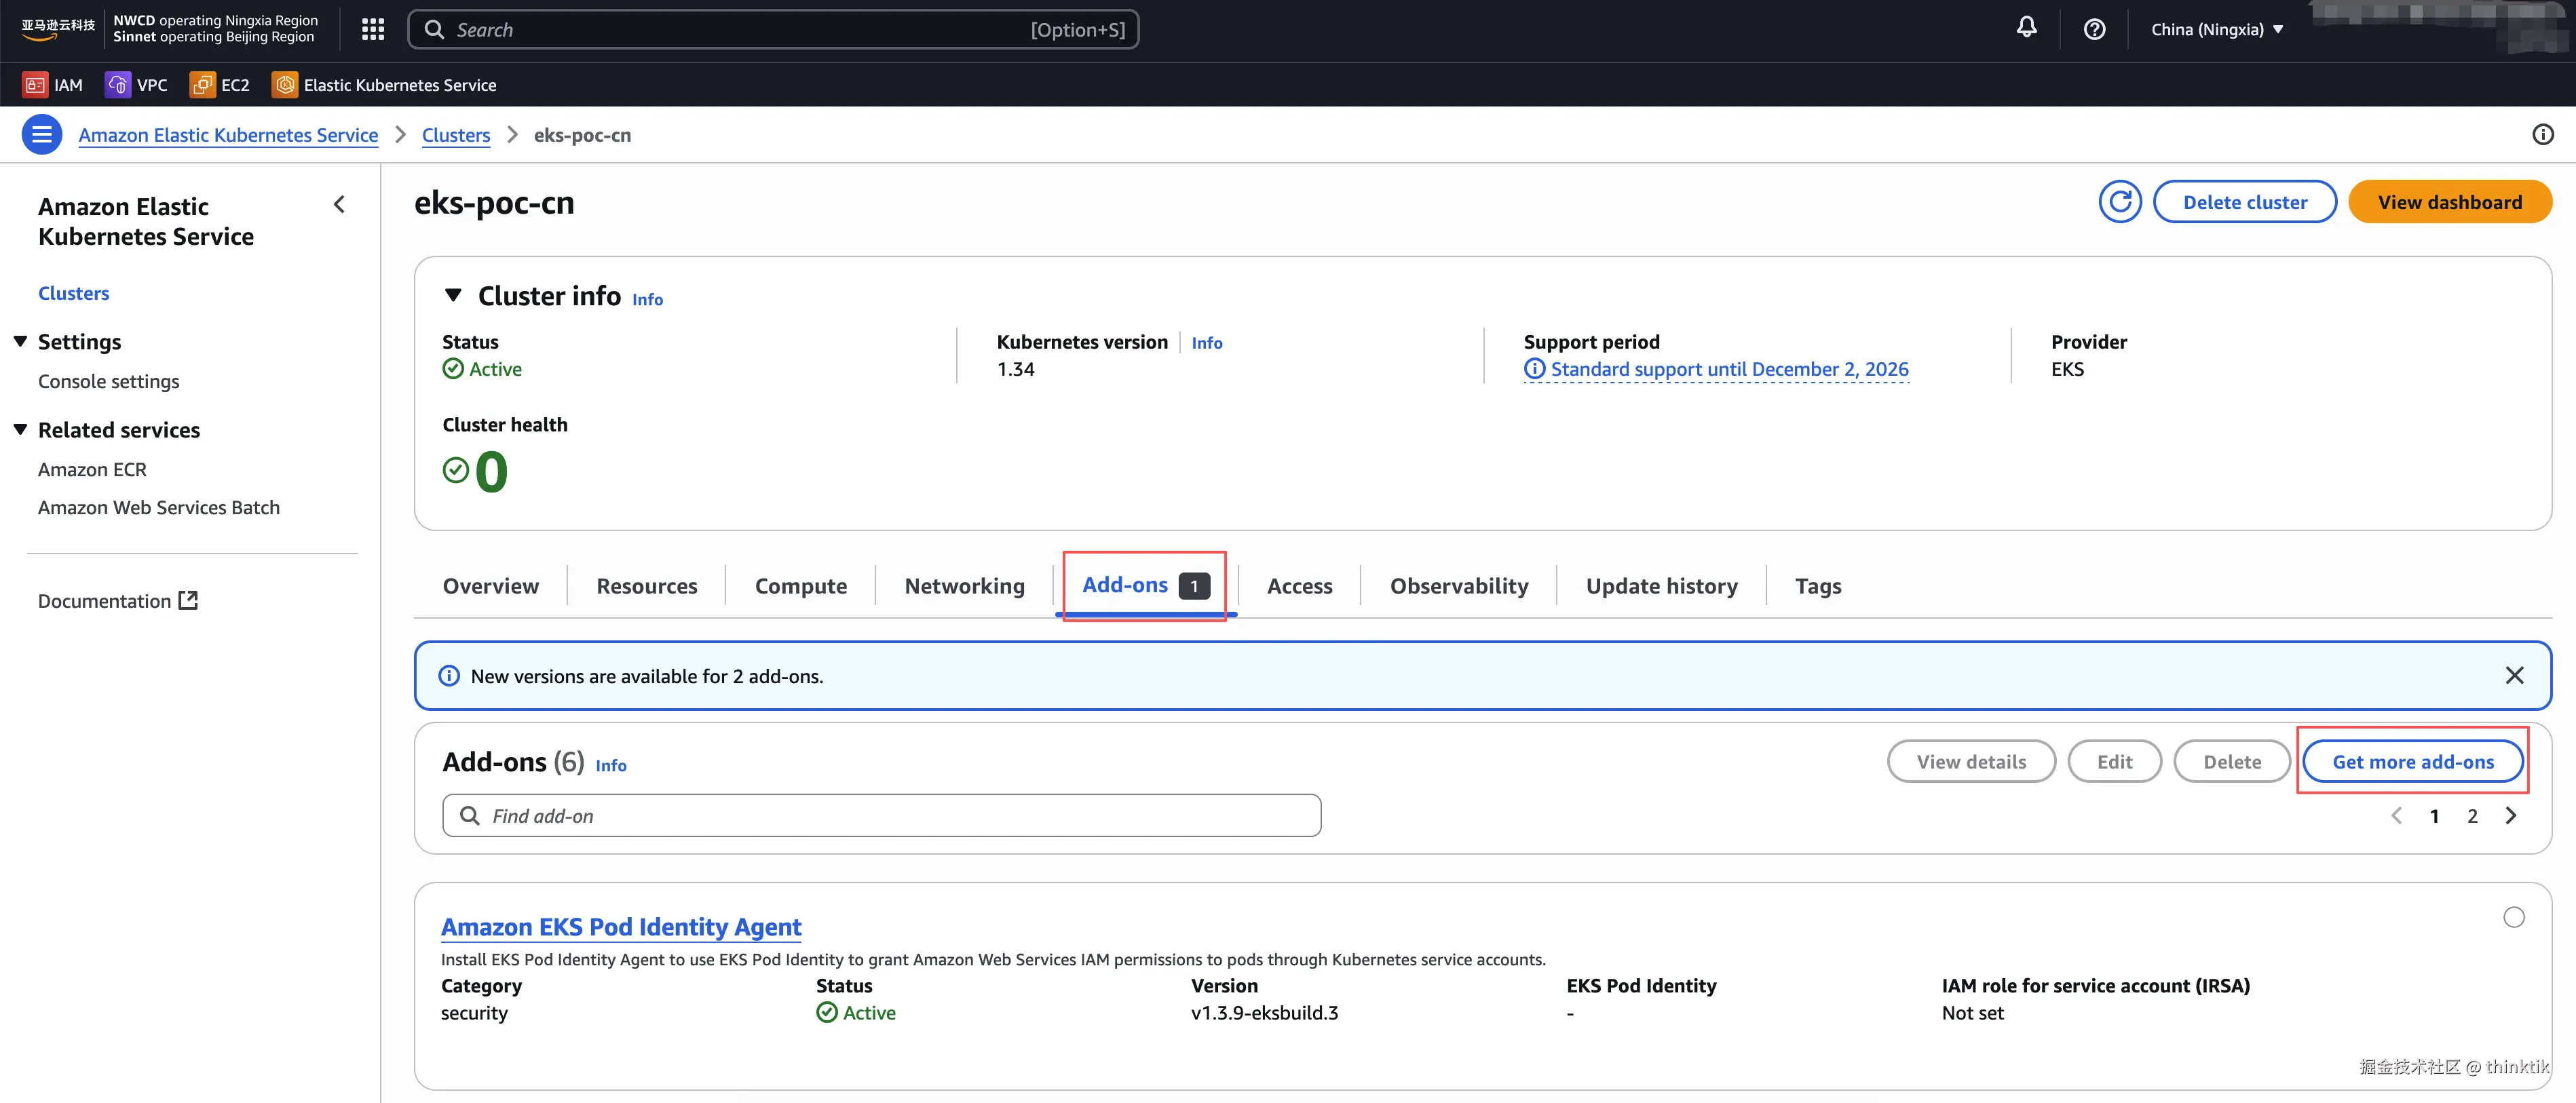Open the Standard support until December 2, 2026 link
This screenshot has height=1103, width=2576.
click(1716, 369)
